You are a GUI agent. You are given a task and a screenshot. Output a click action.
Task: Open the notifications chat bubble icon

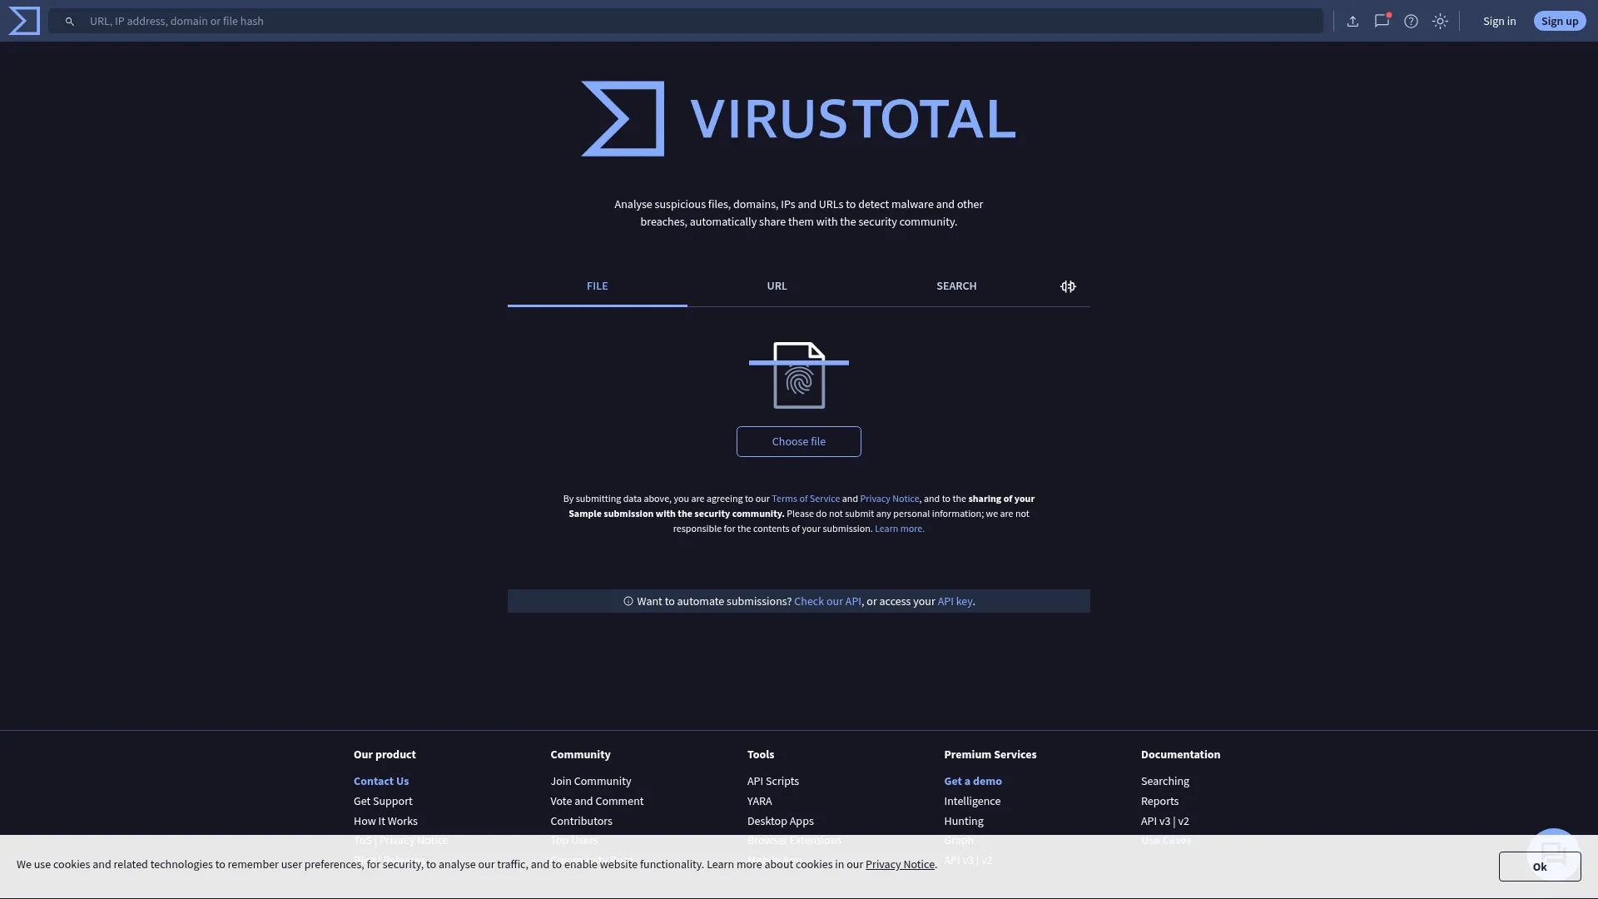click(x=1382, y=21)
